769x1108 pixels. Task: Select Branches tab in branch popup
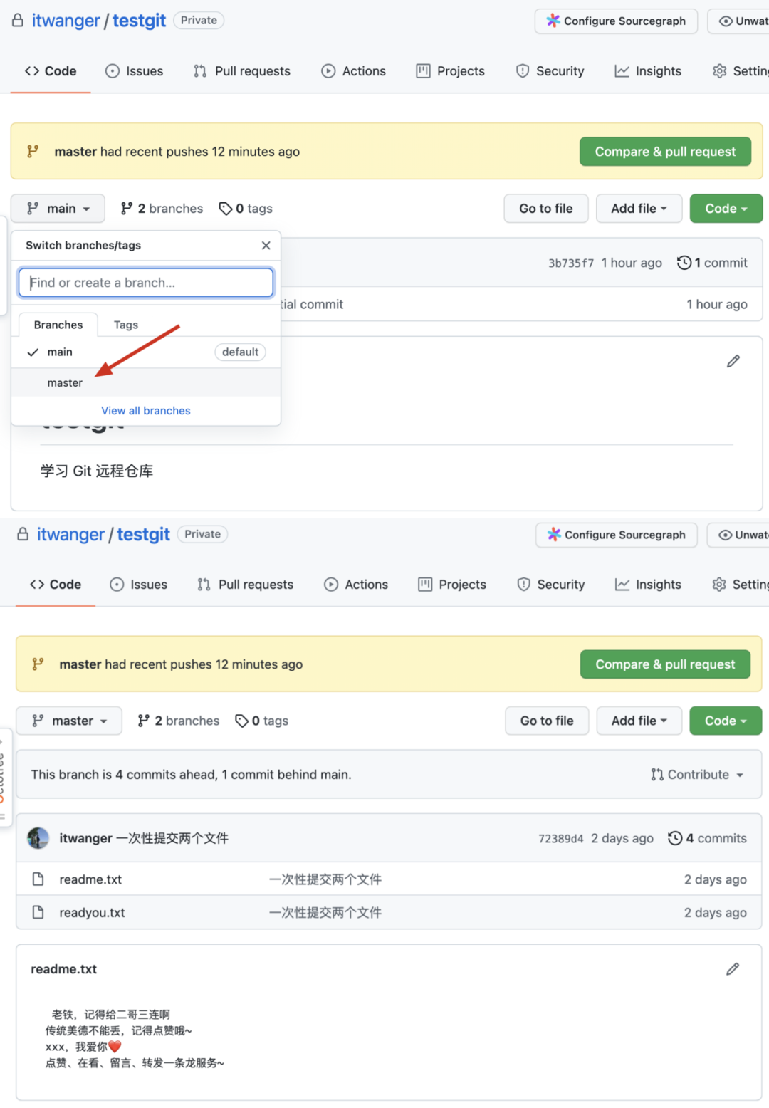(x=58, y=325)
